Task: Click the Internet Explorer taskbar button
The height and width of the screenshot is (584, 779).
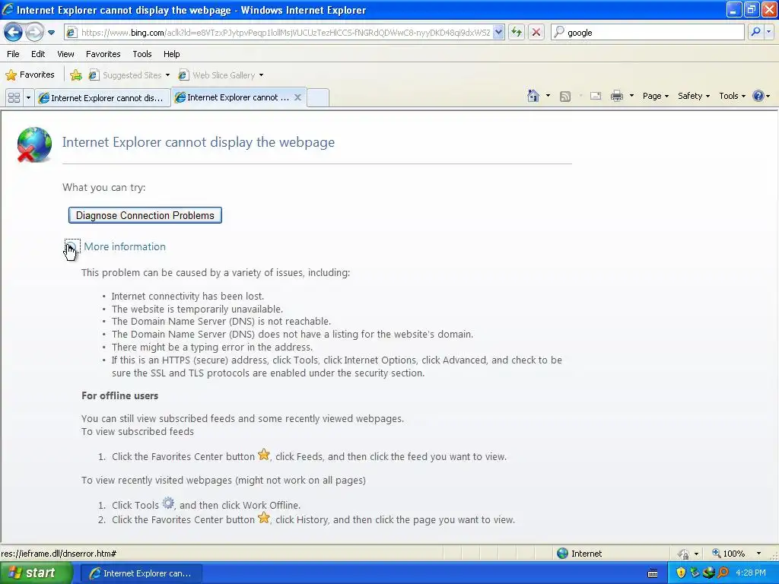Action: [x=141, y=573]
